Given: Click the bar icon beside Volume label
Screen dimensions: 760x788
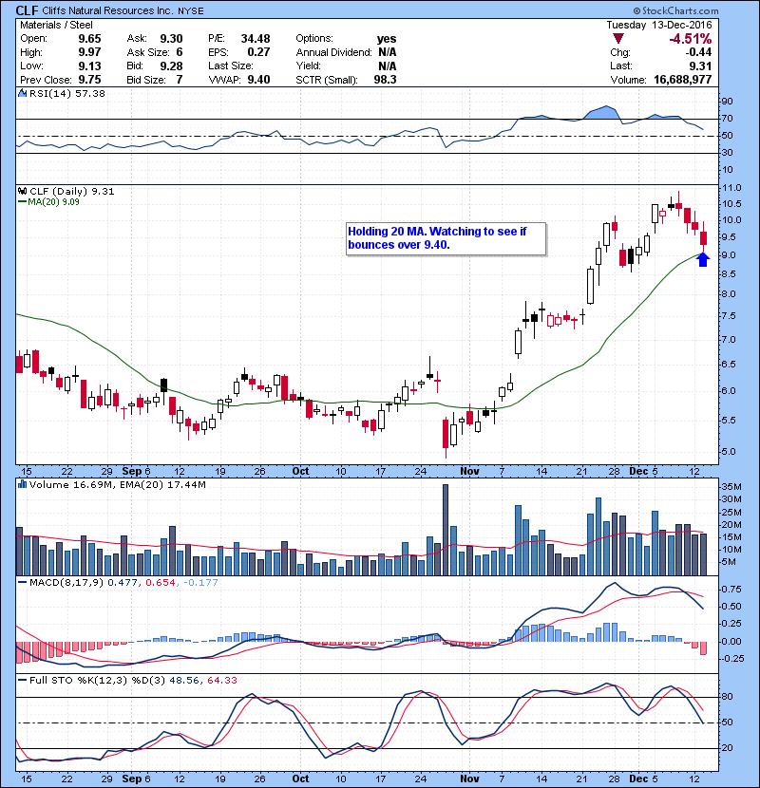Looking at the screenshot, I should point(22,484).
